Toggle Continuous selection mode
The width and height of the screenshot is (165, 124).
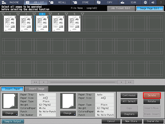tap(129, 96)
